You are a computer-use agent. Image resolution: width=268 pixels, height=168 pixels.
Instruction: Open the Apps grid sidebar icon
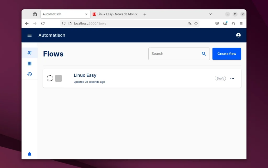[30, 64]
